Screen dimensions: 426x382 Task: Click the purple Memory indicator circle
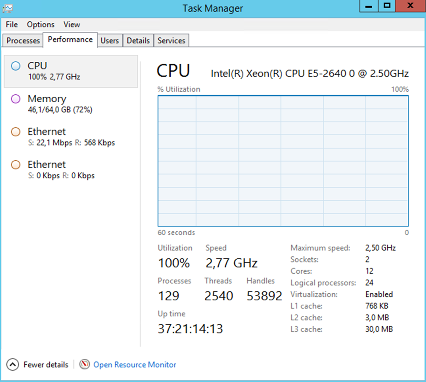15,98
